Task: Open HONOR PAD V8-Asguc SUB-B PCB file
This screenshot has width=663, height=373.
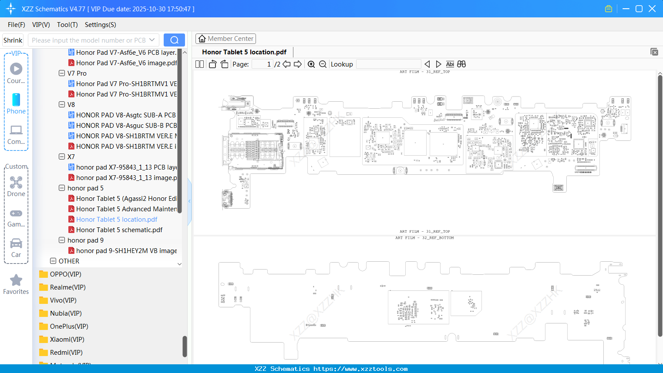Action: pyautogui.click(x=123, y=125)
